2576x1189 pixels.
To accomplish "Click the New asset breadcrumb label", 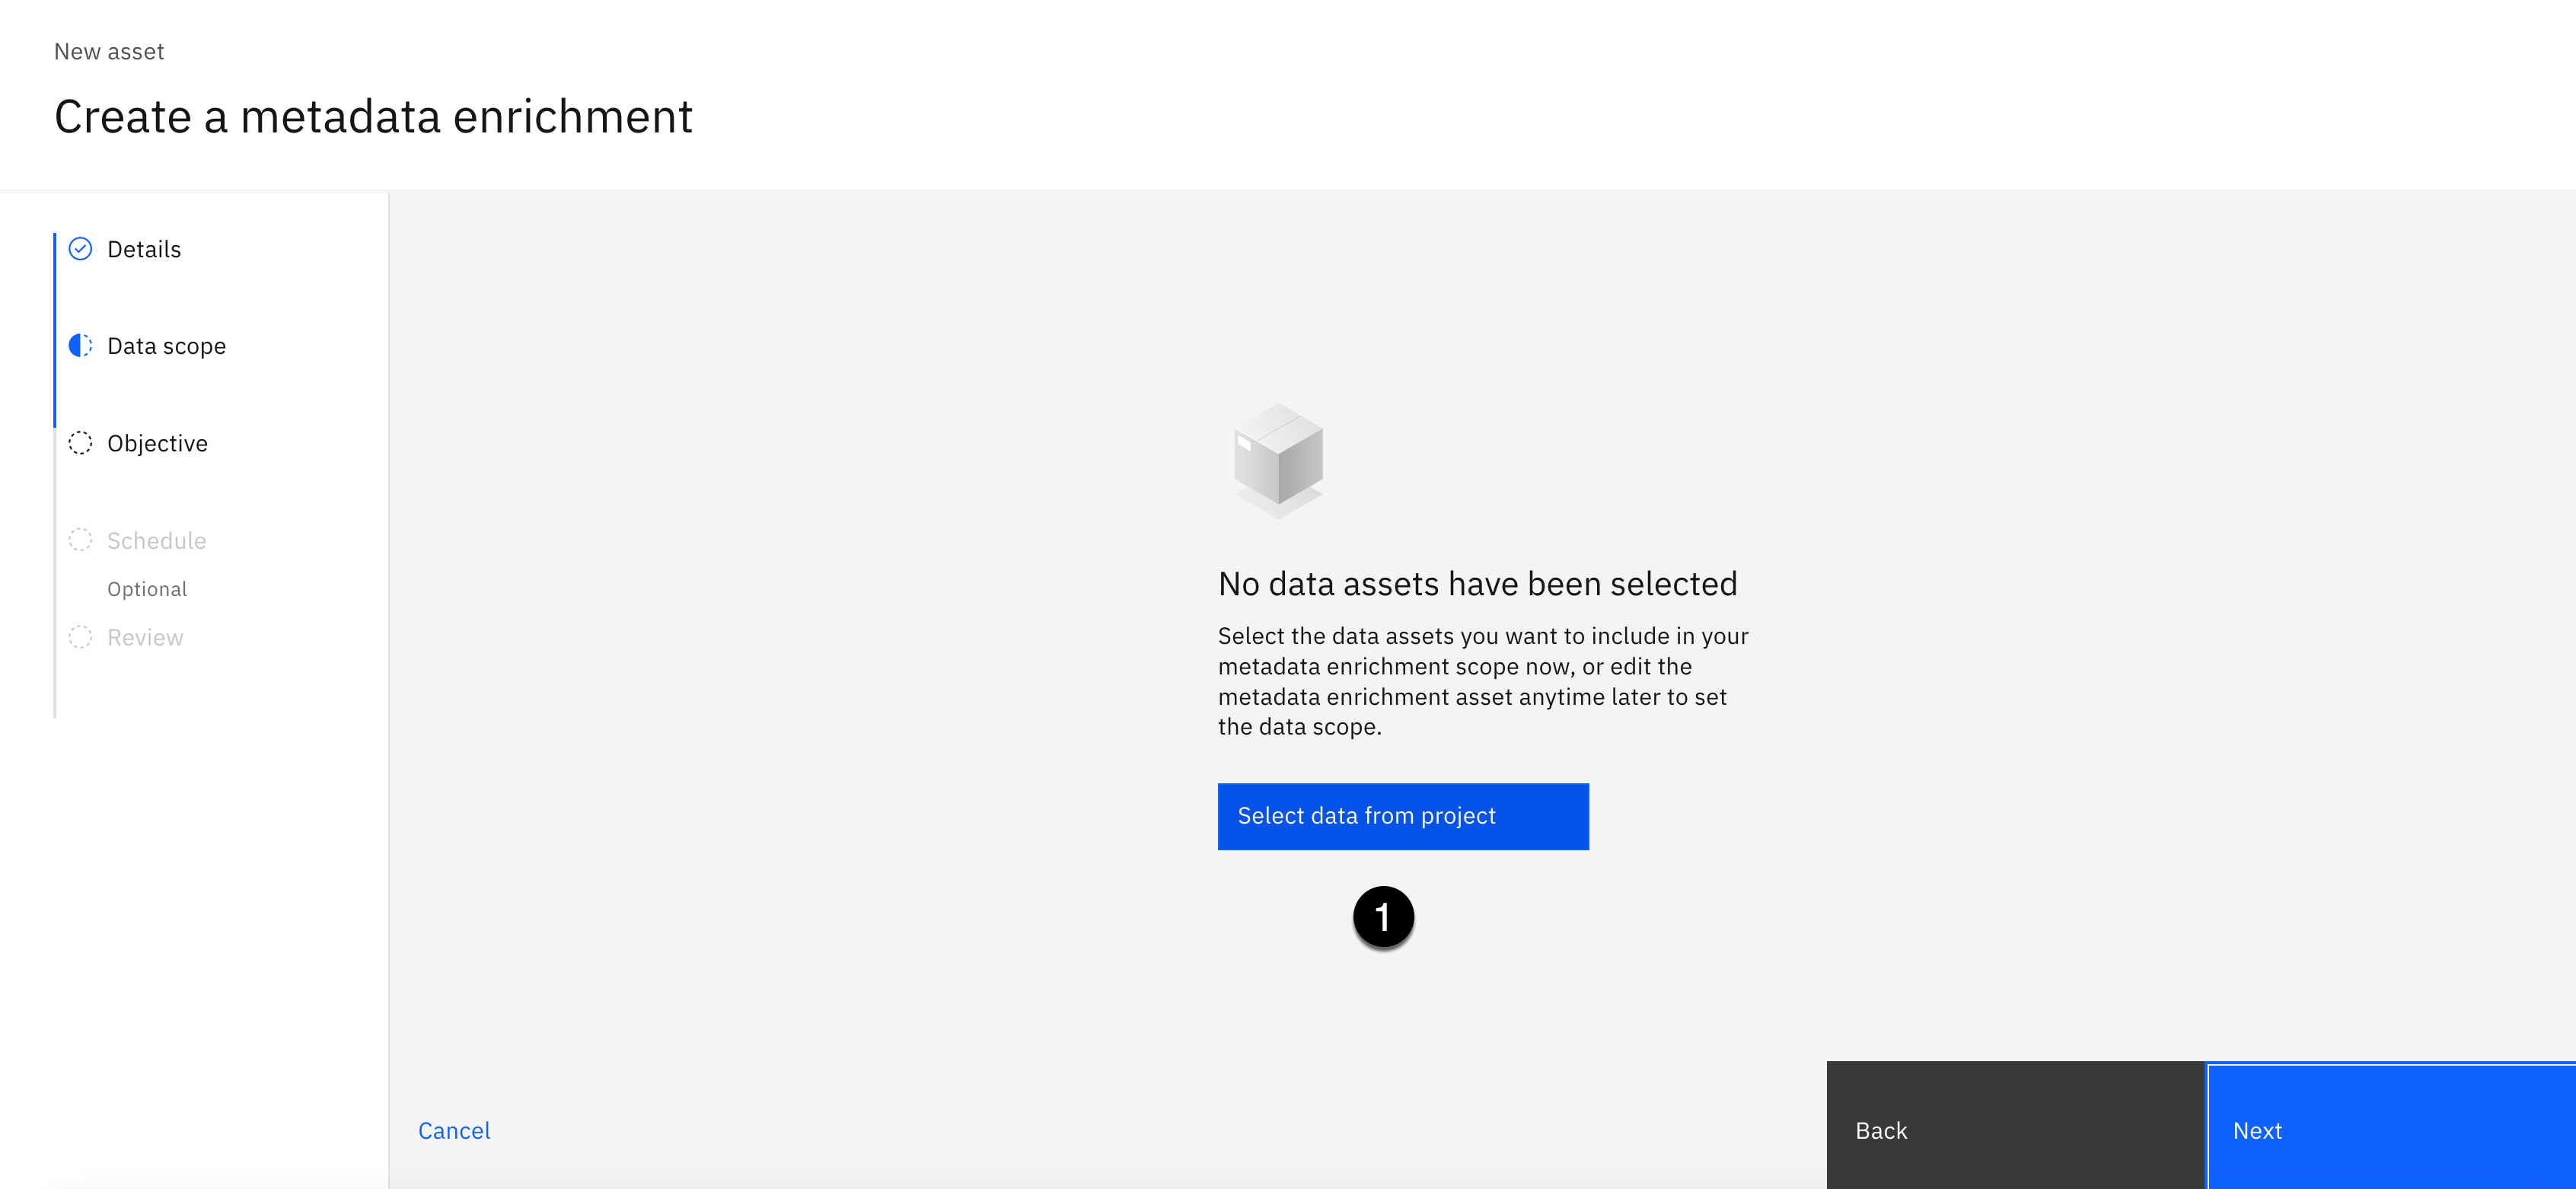I will 109,51.
